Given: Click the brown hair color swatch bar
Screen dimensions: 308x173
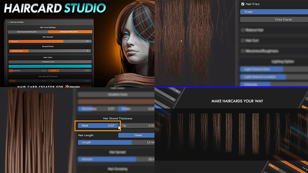Looking at the screenshot, I should [x=116, y=102].
